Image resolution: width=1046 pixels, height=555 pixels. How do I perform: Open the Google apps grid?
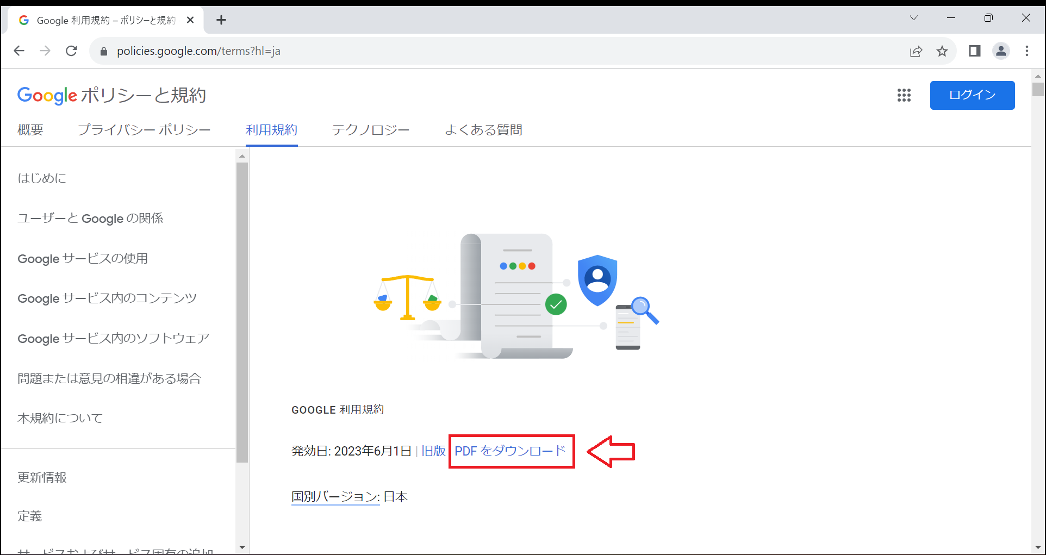pyautogui.click(x=904, y=95)
